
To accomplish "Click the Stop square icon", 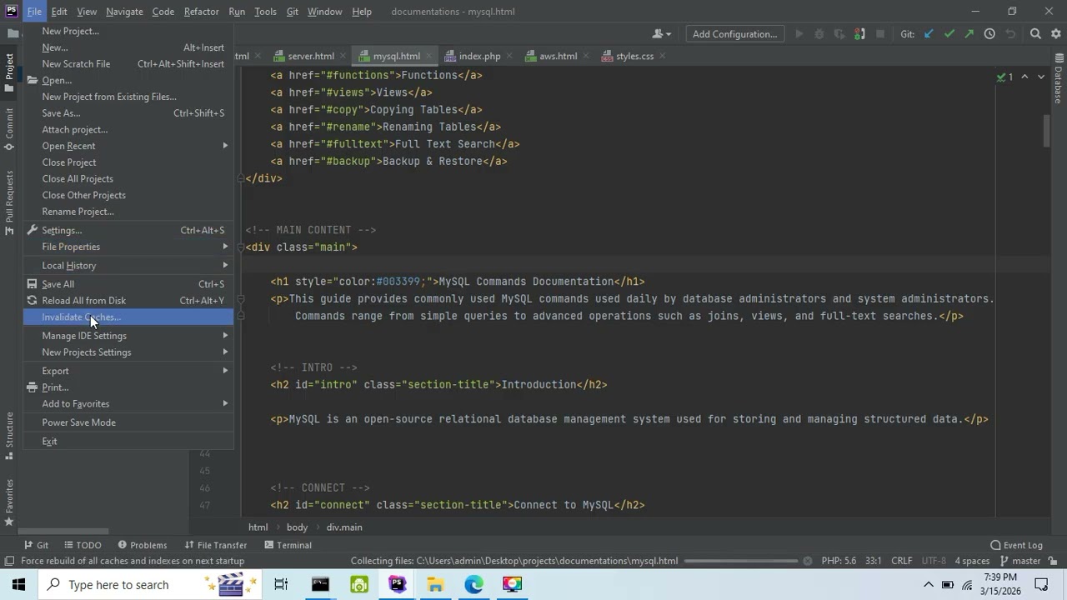I will 880,34.
